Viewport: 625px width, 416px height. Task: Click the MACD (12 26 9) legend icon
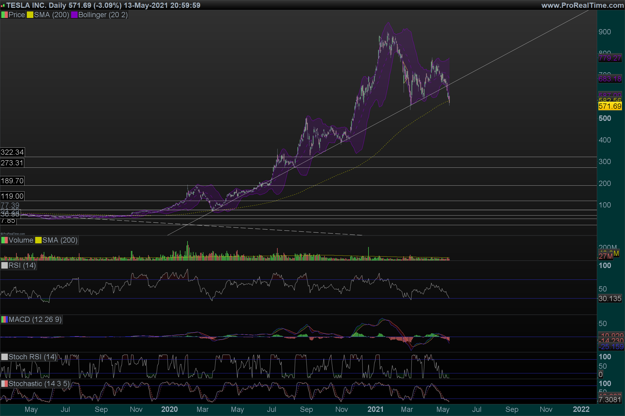coord(4,320)
